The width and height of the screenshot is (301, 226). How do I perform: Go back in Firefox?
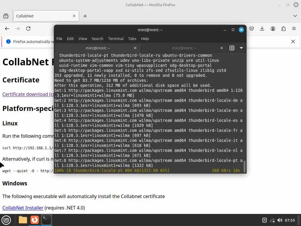[x=7, y=29]
